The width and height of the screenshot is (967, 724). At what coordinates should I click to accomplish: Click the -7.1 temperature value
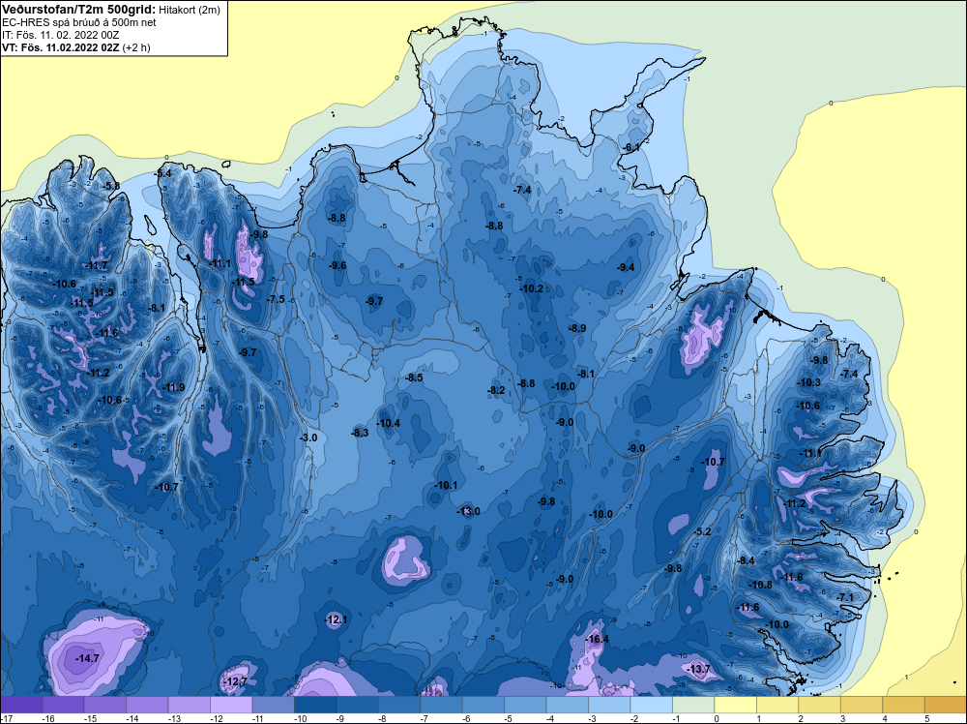(845, 597)
